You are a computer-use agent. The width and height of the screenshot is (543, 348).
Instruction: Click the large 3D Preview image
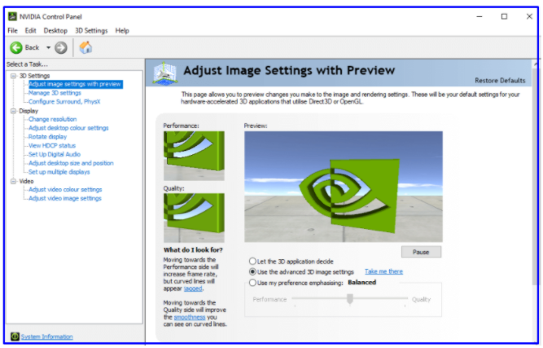tap(344, 187)
